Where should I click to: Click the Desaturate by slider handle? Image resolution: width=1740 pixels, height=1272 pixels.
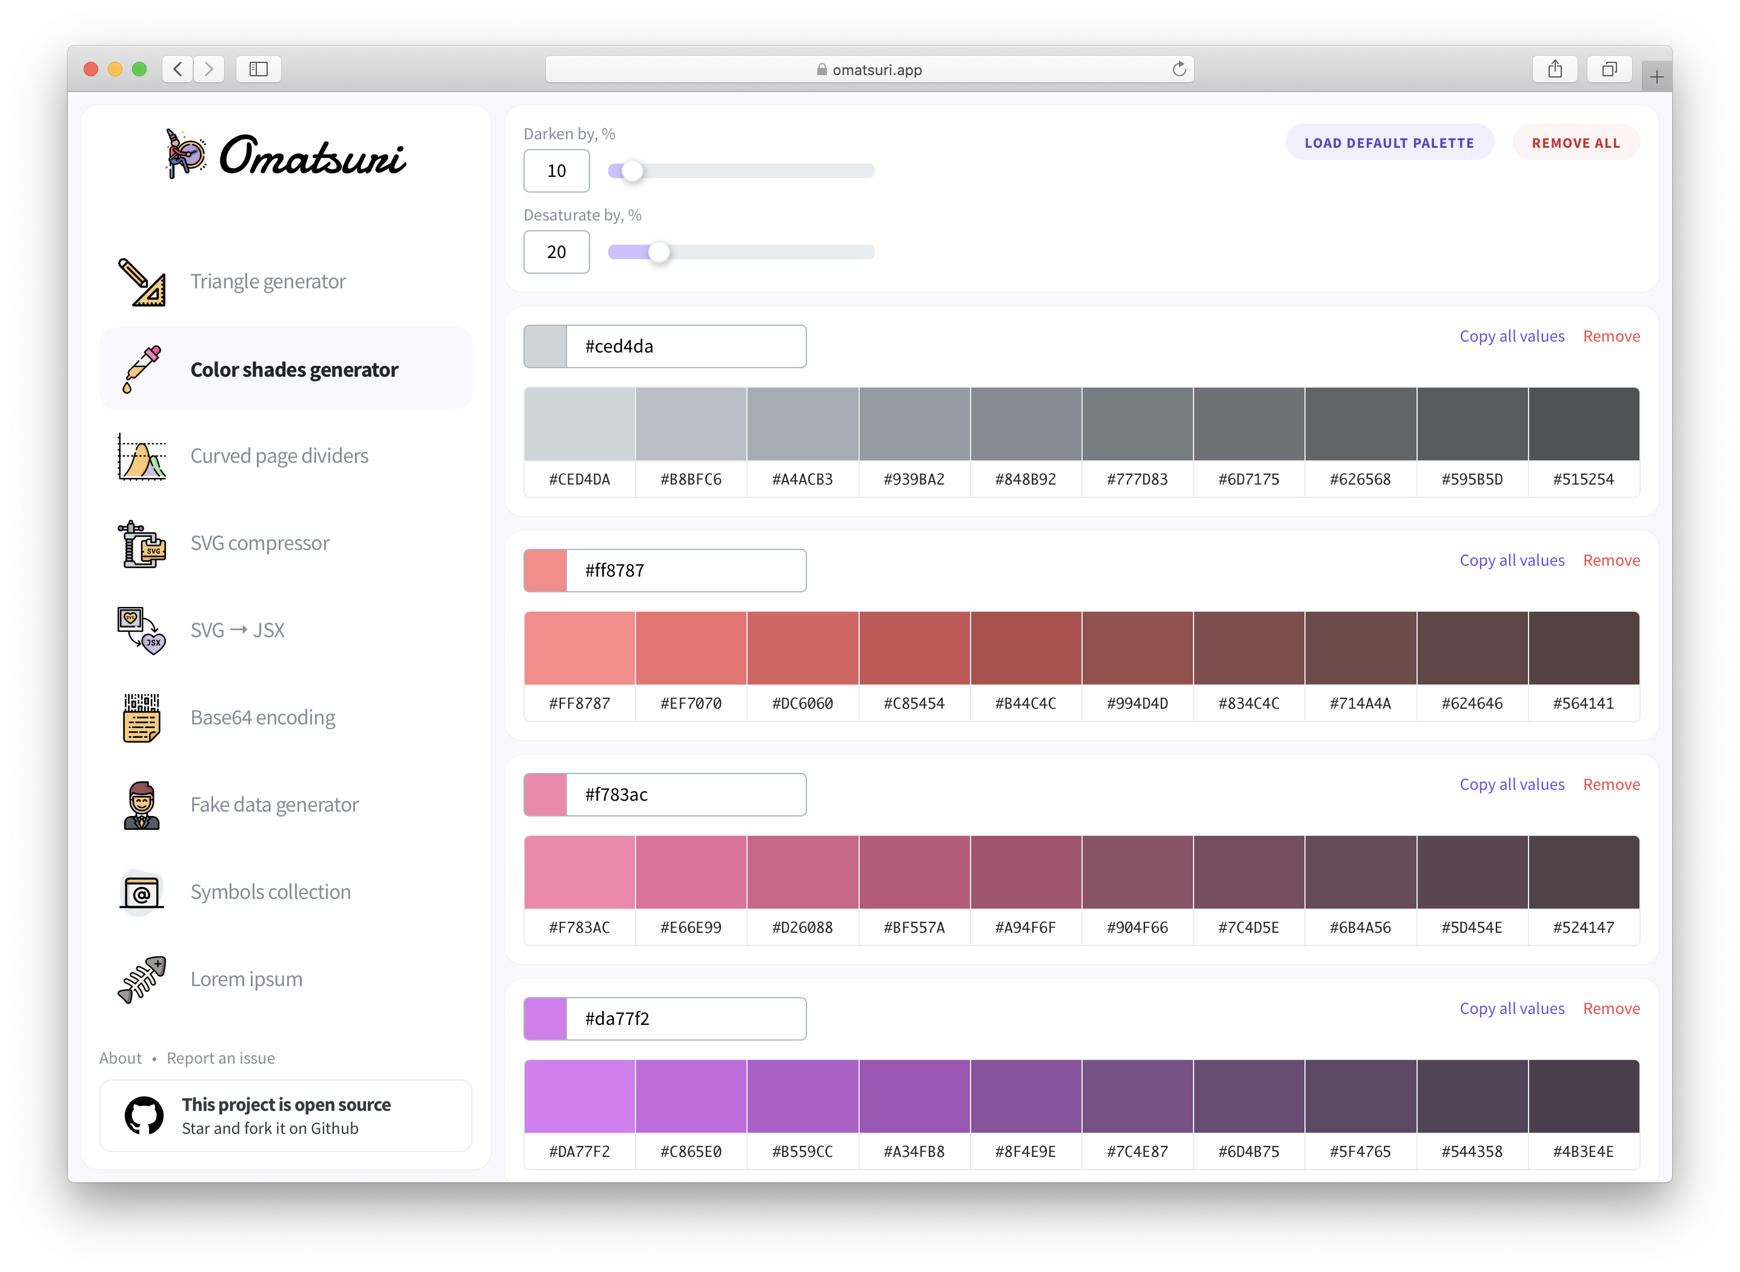pos(659,252)
